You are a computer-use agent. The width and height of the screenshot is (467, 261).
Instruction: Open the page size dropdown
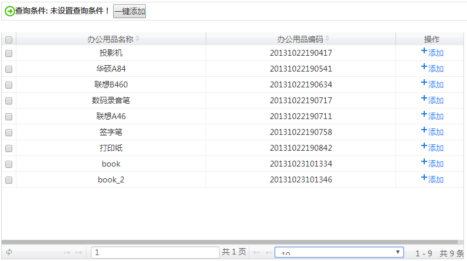point(339,252)
